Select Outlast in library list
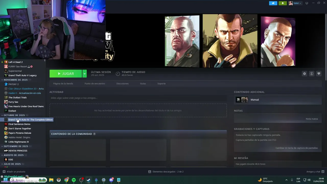The image size is (327, 184). coord(12,111)
